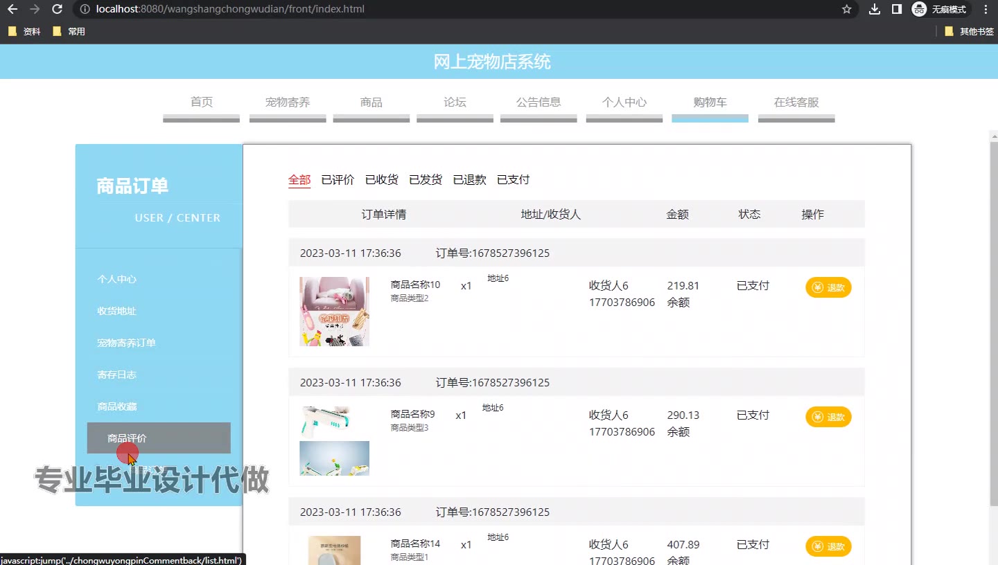Open the browser downloads icon

(x=875, y=9)
